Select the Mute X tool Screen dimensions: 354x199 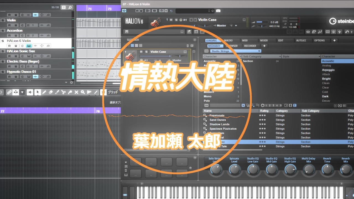[76, 92]
